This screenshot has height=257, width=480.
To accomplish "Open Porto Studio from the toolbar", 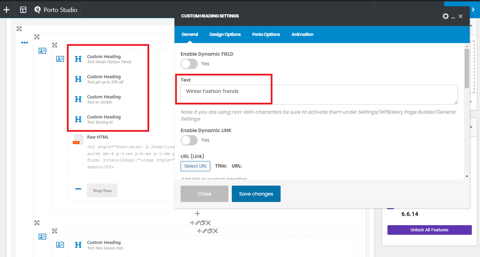I will tap(56, 10).
